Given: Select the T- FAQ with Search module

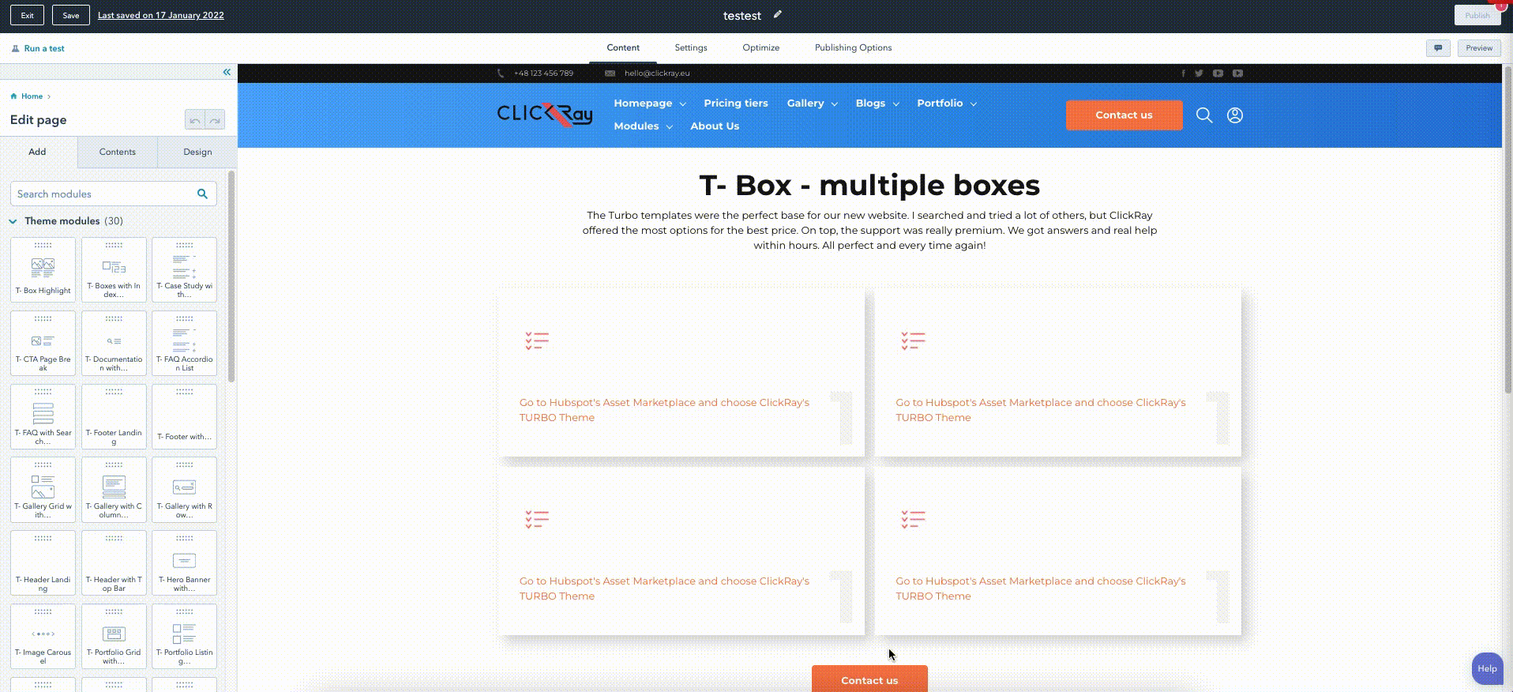Looking at the screenshot, I should click(x=43, y=416).
